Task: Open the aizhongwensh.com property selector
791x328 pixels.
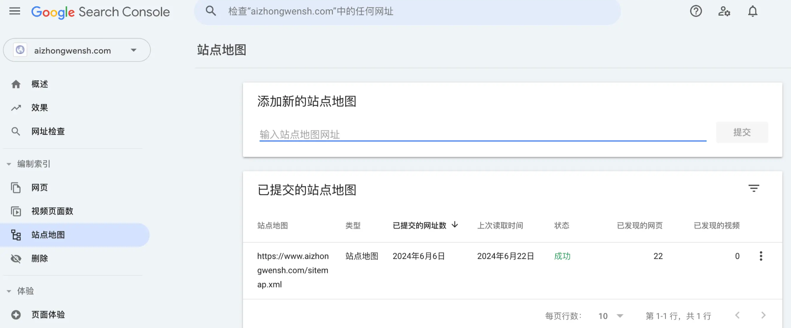Action: (x=77, y=50)
